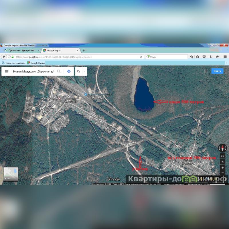The width and height of the screenshot is (229, 229).
Task: Click the compass to reset north
Action: [x=222, y=148]
